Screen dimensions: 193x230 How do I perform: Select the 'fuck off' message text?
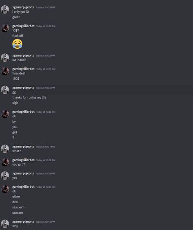coord(18,36)
